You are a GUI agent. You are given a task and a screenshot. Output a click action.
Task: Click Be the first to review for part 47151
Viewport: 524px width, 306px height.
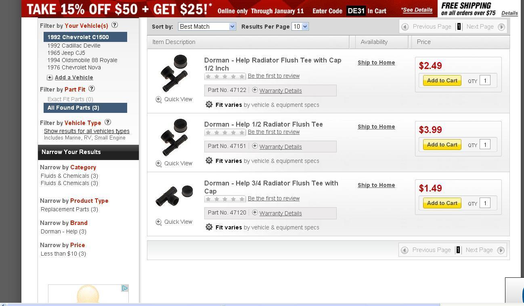[274, 132]
